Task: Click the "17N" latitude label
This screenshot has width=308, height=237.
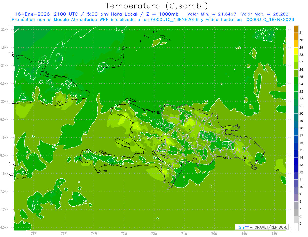Action: point(4,209)
